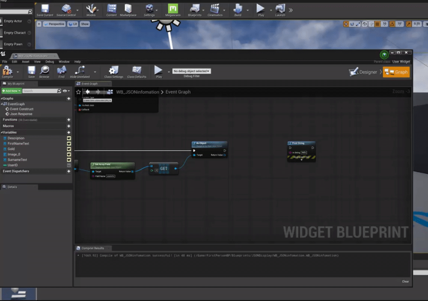The image size is (428, 301).
Task: Open the Modes tool in main toolbar
Action: (x=91, y=10)
